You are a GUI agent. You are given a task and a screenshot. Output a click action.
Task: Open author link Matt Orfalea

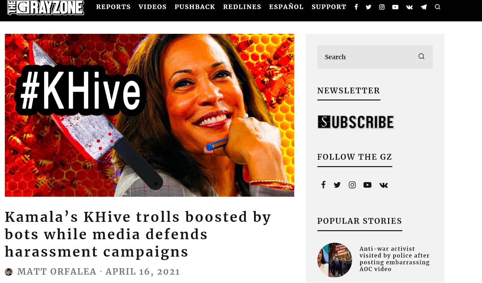point(57,271)
